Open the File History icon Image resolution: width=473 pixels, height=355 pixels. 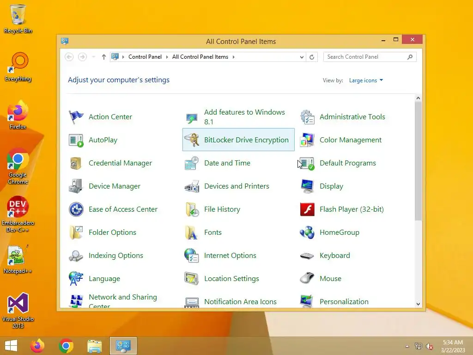point(192,209)
